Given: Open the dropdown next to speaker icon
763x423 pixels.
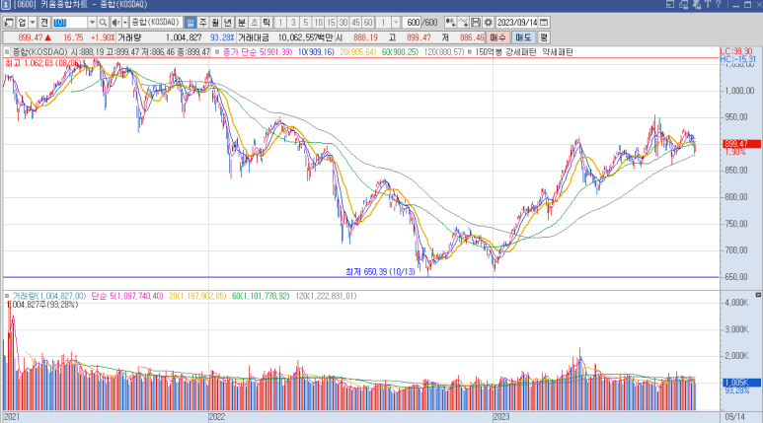Looking at the screenshot, I should pyautogui.click(x=125, y=23).
